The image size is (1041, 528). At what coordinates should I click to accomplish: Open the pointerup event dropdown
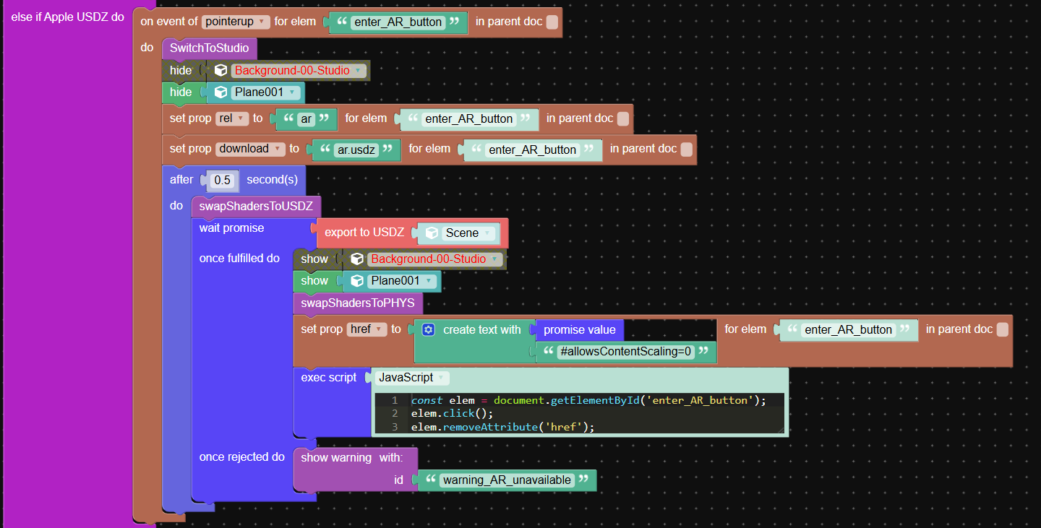click(236, 22)
